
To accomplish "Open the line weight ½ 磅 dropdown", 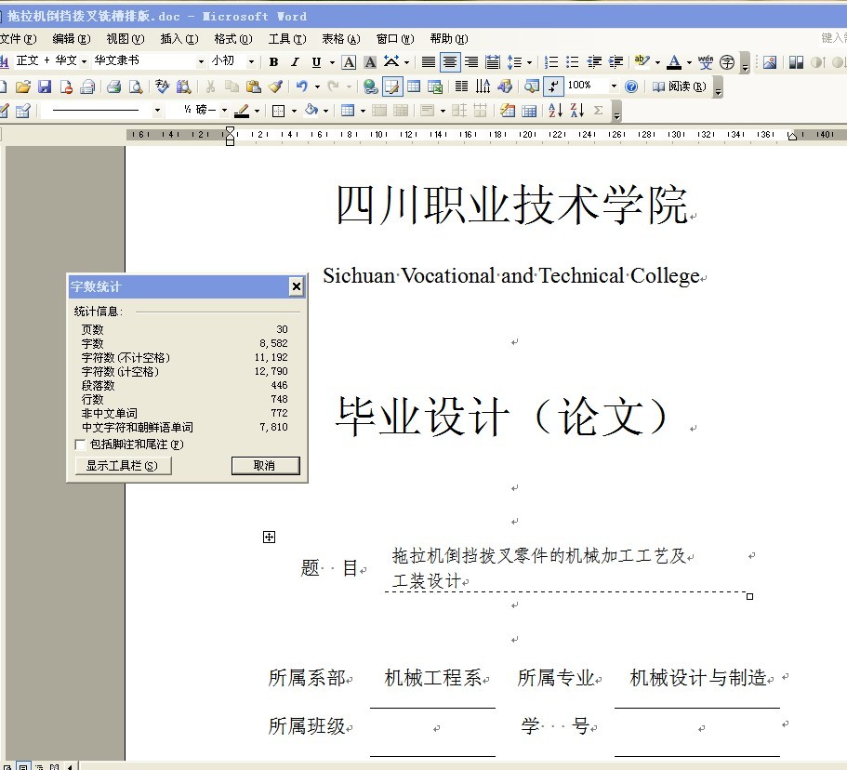I will (x=224, y=111).
